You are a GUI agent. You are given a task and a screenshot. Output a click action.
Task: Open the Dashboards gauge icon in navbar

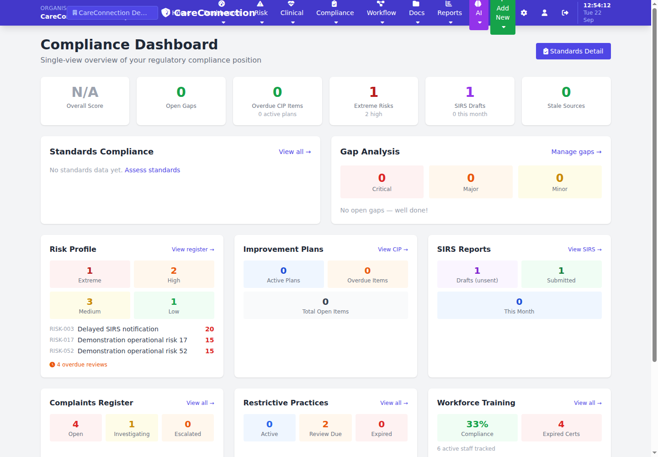point(222,4)
